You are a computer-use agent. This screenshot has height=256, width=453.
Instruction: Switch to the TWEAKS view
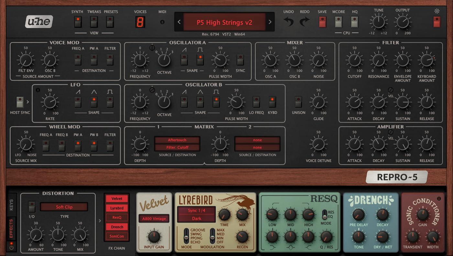(x=94, y=22)
